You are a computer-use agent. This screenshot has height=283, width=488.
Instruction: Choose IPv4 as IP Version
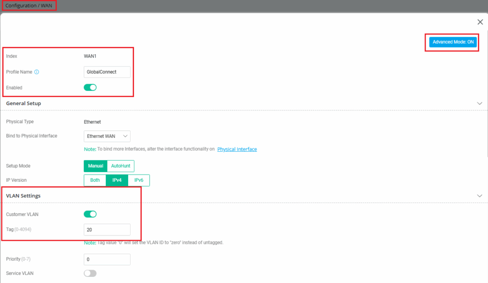point(117,180)
